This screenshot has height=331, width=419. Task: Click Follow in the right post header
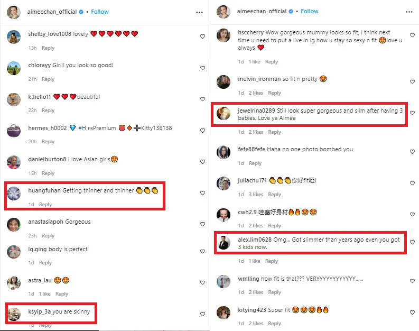tap(310, 11)
